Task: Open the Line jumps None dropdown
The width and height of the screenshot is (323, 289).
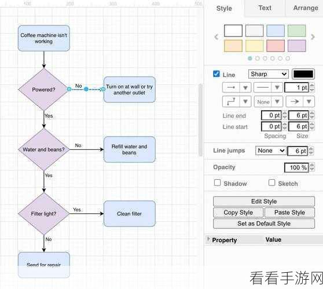Action: (x=270, y=150)
